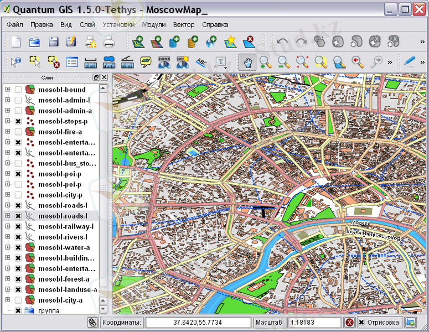
Task: Open new print composer
Action: 90,42
